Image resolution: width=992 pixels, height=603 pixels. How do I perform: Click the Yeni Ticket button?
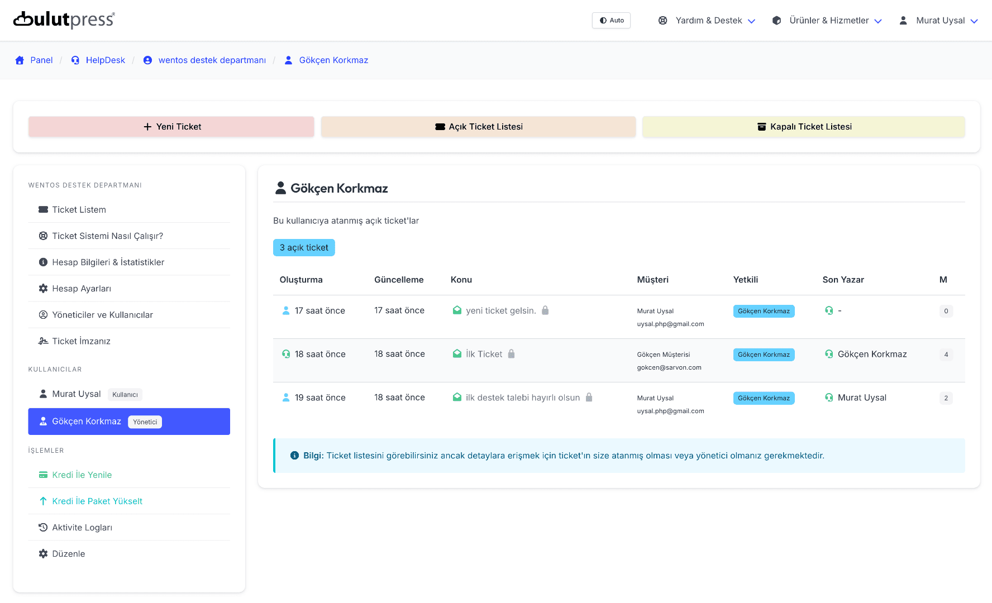171,127
